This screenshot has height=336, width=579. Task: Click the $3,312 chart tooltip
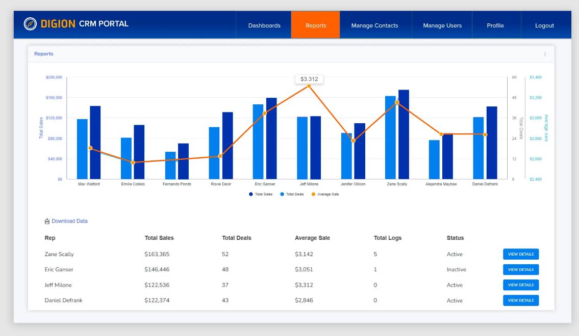pyautogui.click(x=309, y=79)
